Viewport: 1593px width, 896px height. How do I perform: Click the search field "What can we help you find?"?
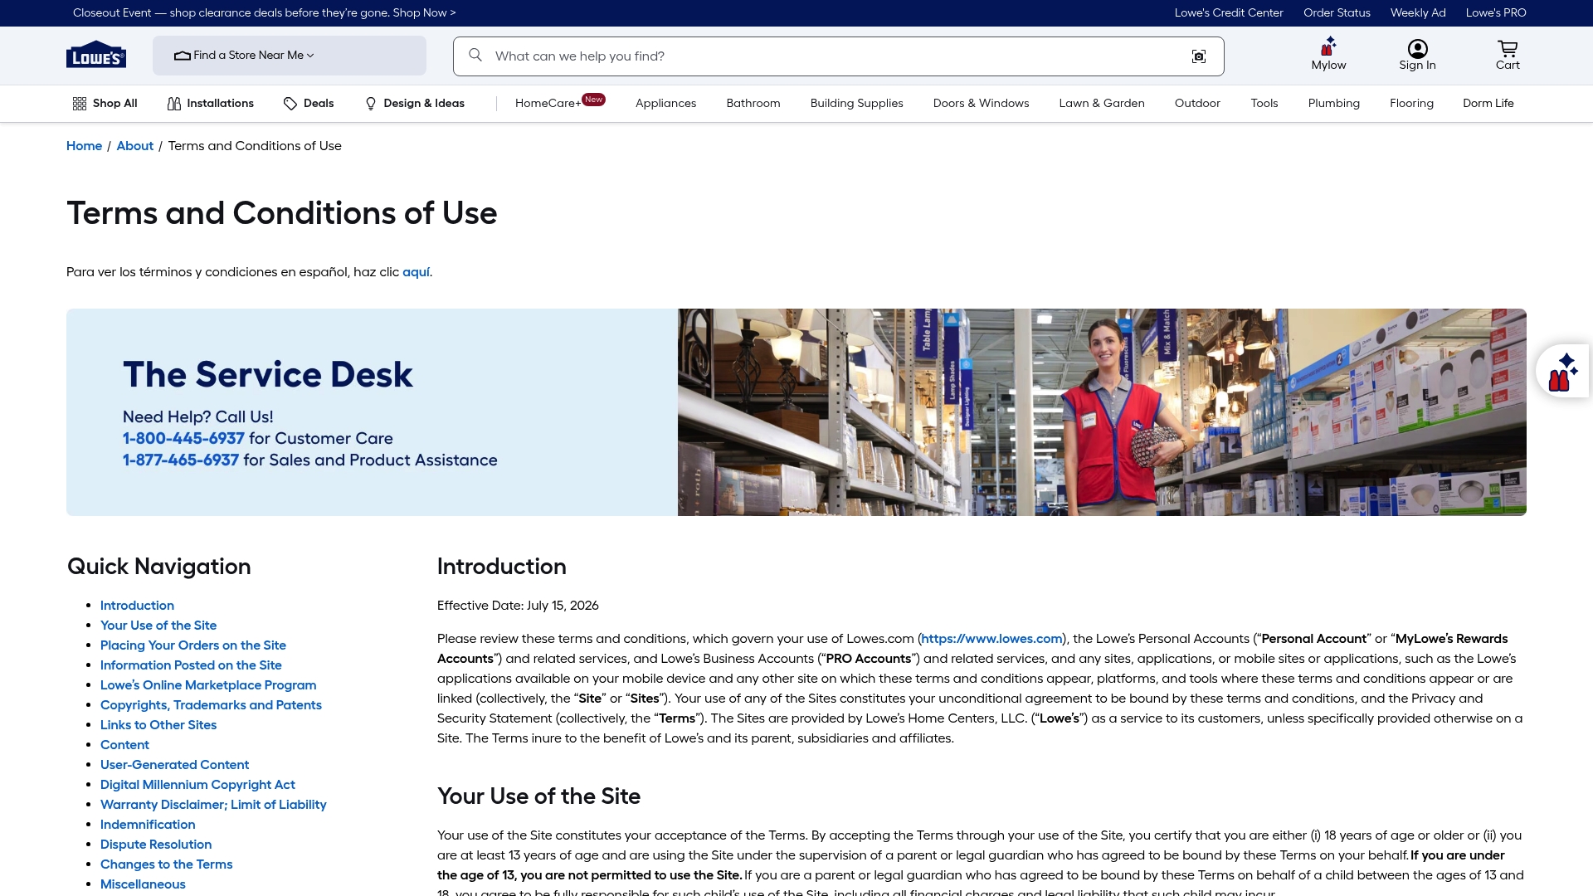838,56
